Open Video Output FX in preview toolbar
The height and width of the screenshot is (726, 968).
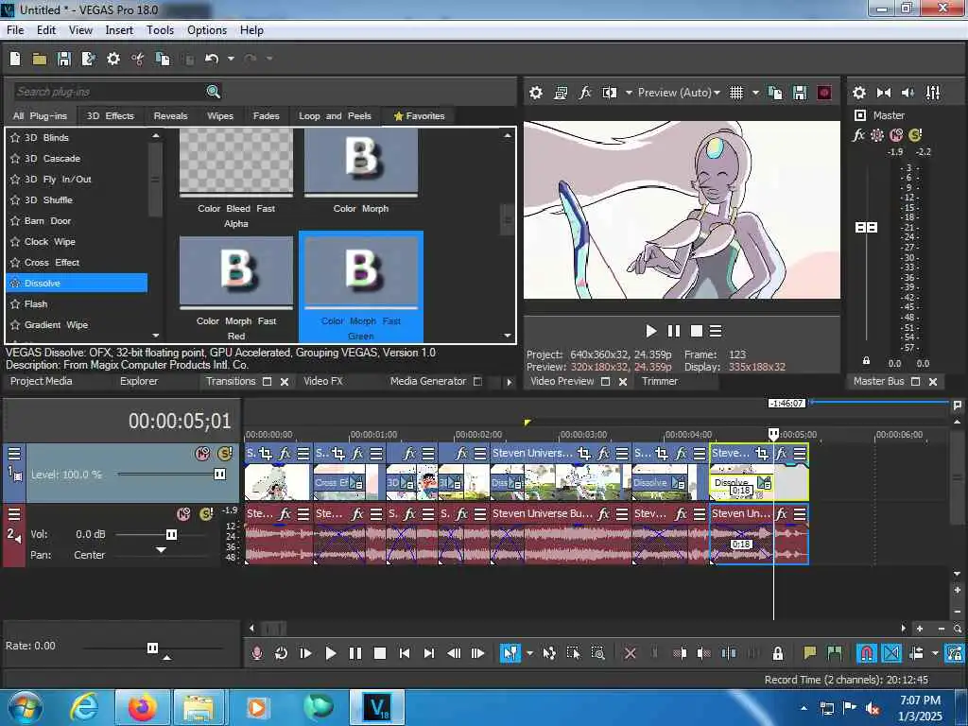[x=585, y=93]
